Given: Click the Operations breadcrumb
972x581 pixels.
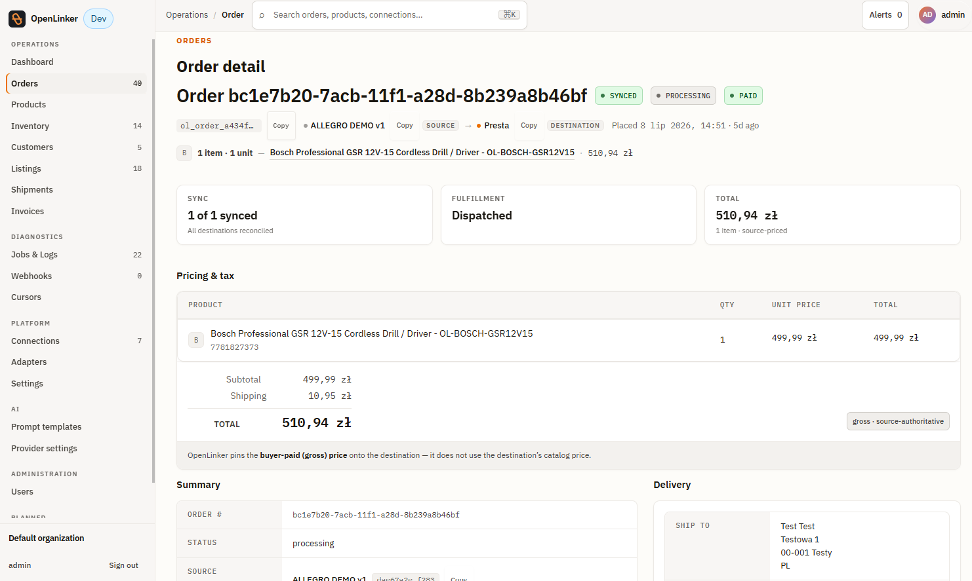Looking at the screenshot, I should pyautogui.click(x=187, y=14).
